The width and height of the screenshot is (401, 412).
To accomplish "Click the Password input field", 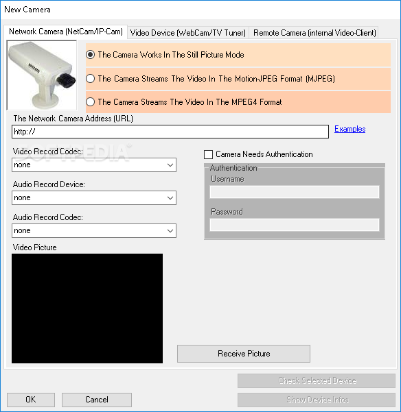I will [295, 225].
